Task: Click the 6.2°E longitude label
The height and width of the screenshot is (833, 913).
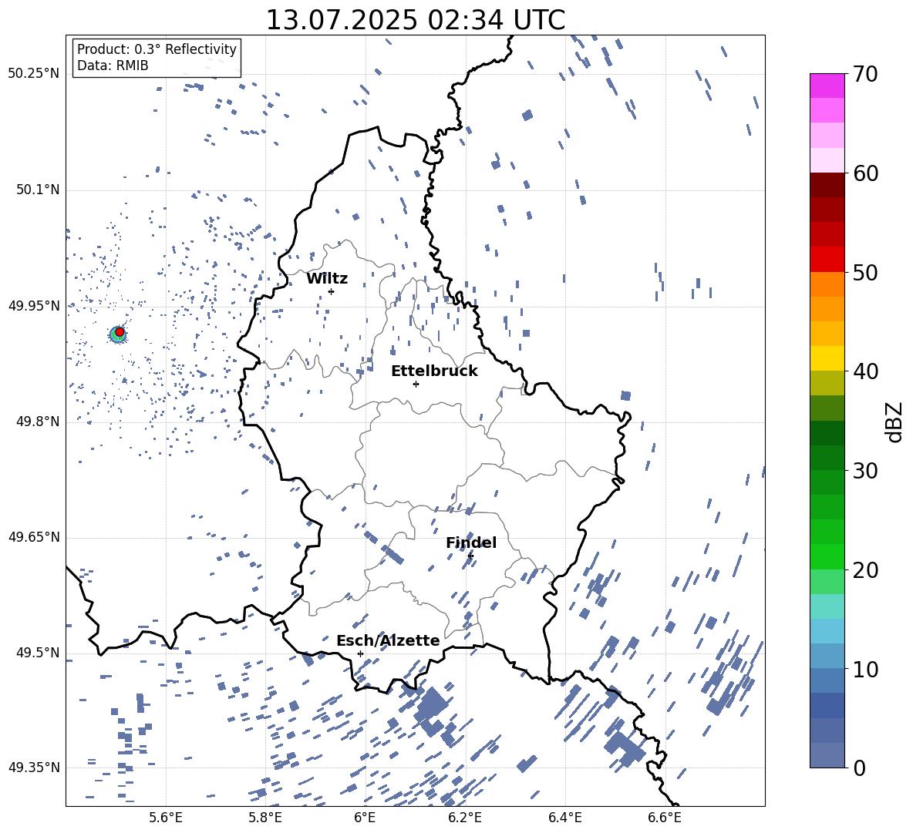Action: pos(465,818)
